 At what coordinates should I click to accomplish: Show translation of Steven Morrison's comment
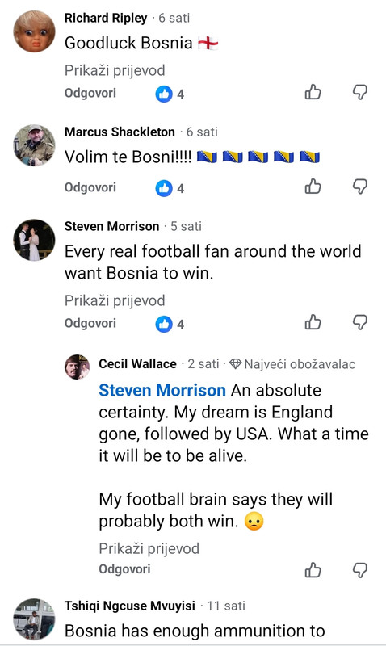tap(115, 300)
